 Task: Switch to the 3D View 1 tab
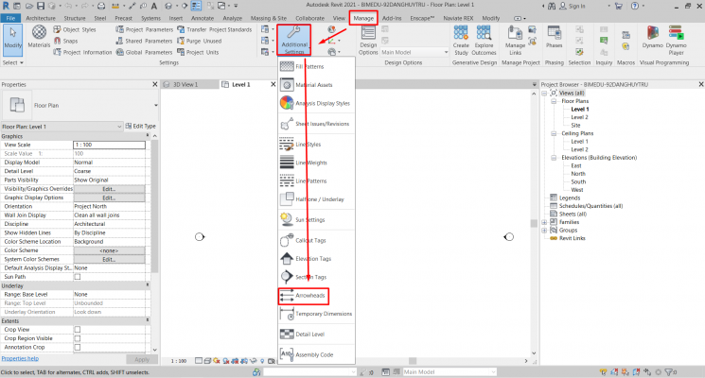(x=185, y=84)
